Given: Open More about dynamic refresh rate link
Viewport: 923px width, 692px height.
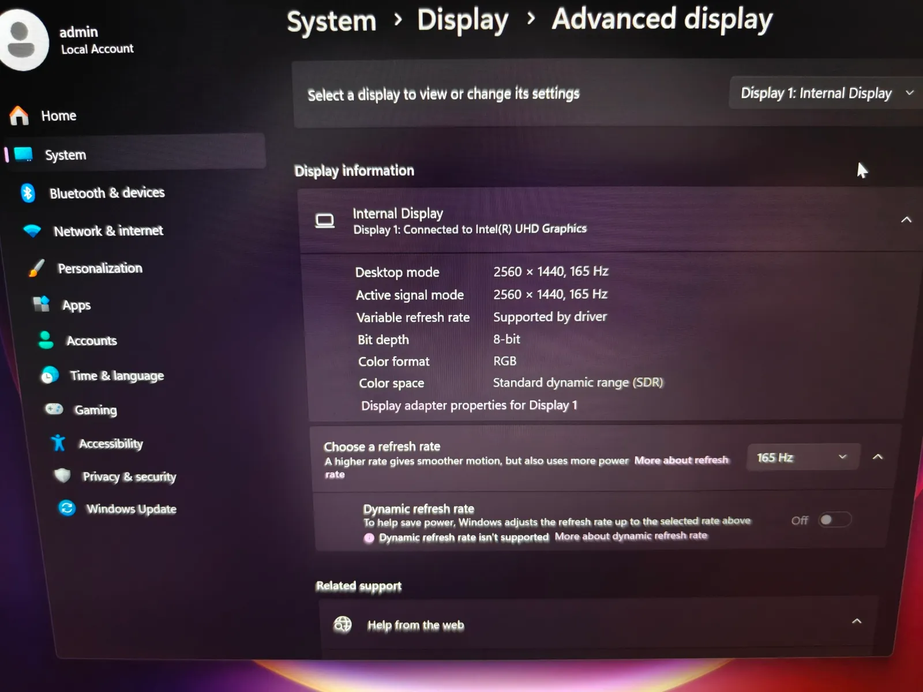Looking at the screenshot, I should pos(631,536).
